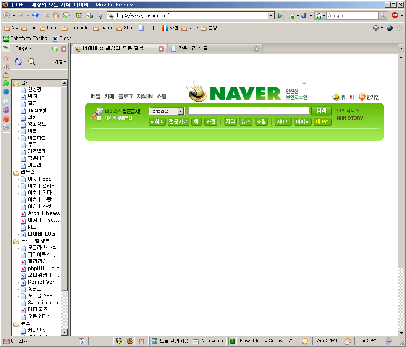Screen dimensions: 406x347
Task: Click the Firefox icon in status bar
Action: (130, 341)
